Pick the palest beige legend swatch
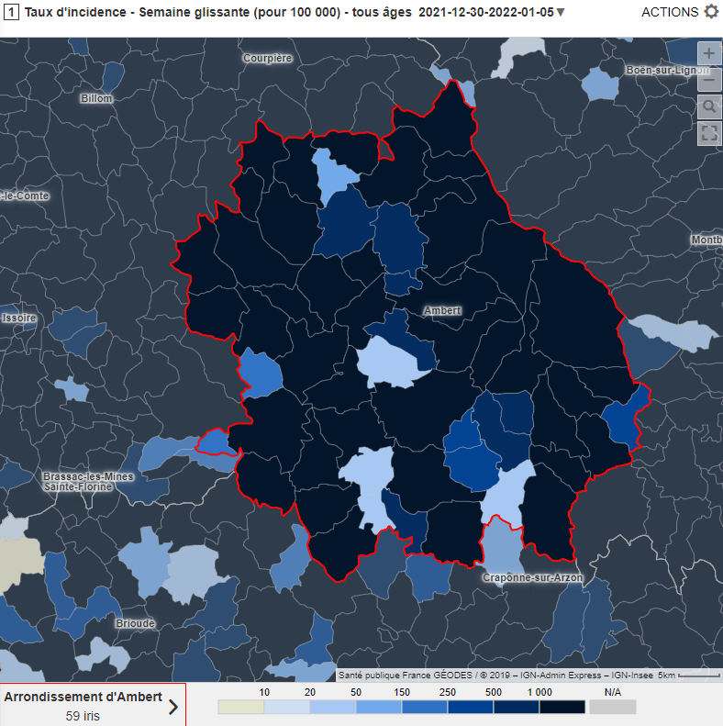The image size is (723, 726). pyautogui.click(x=240, y=708)
